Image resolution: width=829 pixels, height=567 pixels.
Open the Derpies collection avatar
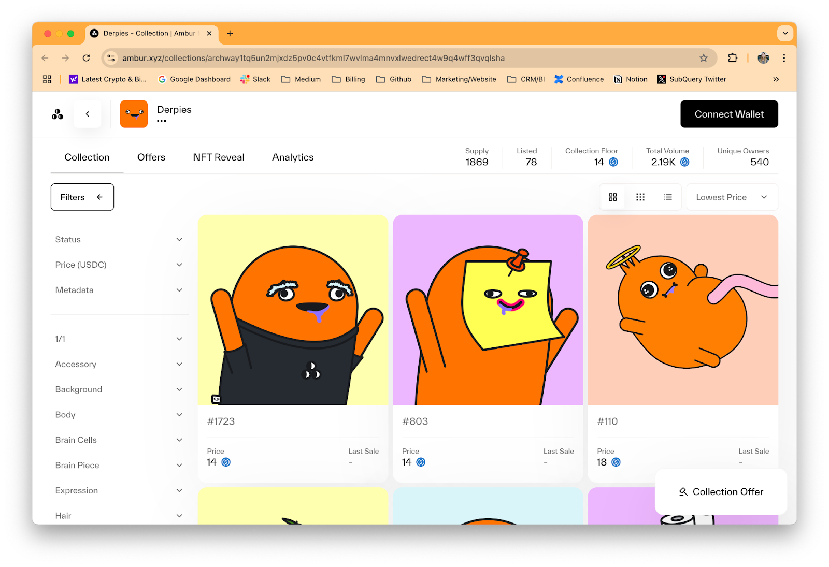click(x=134, y=114)
